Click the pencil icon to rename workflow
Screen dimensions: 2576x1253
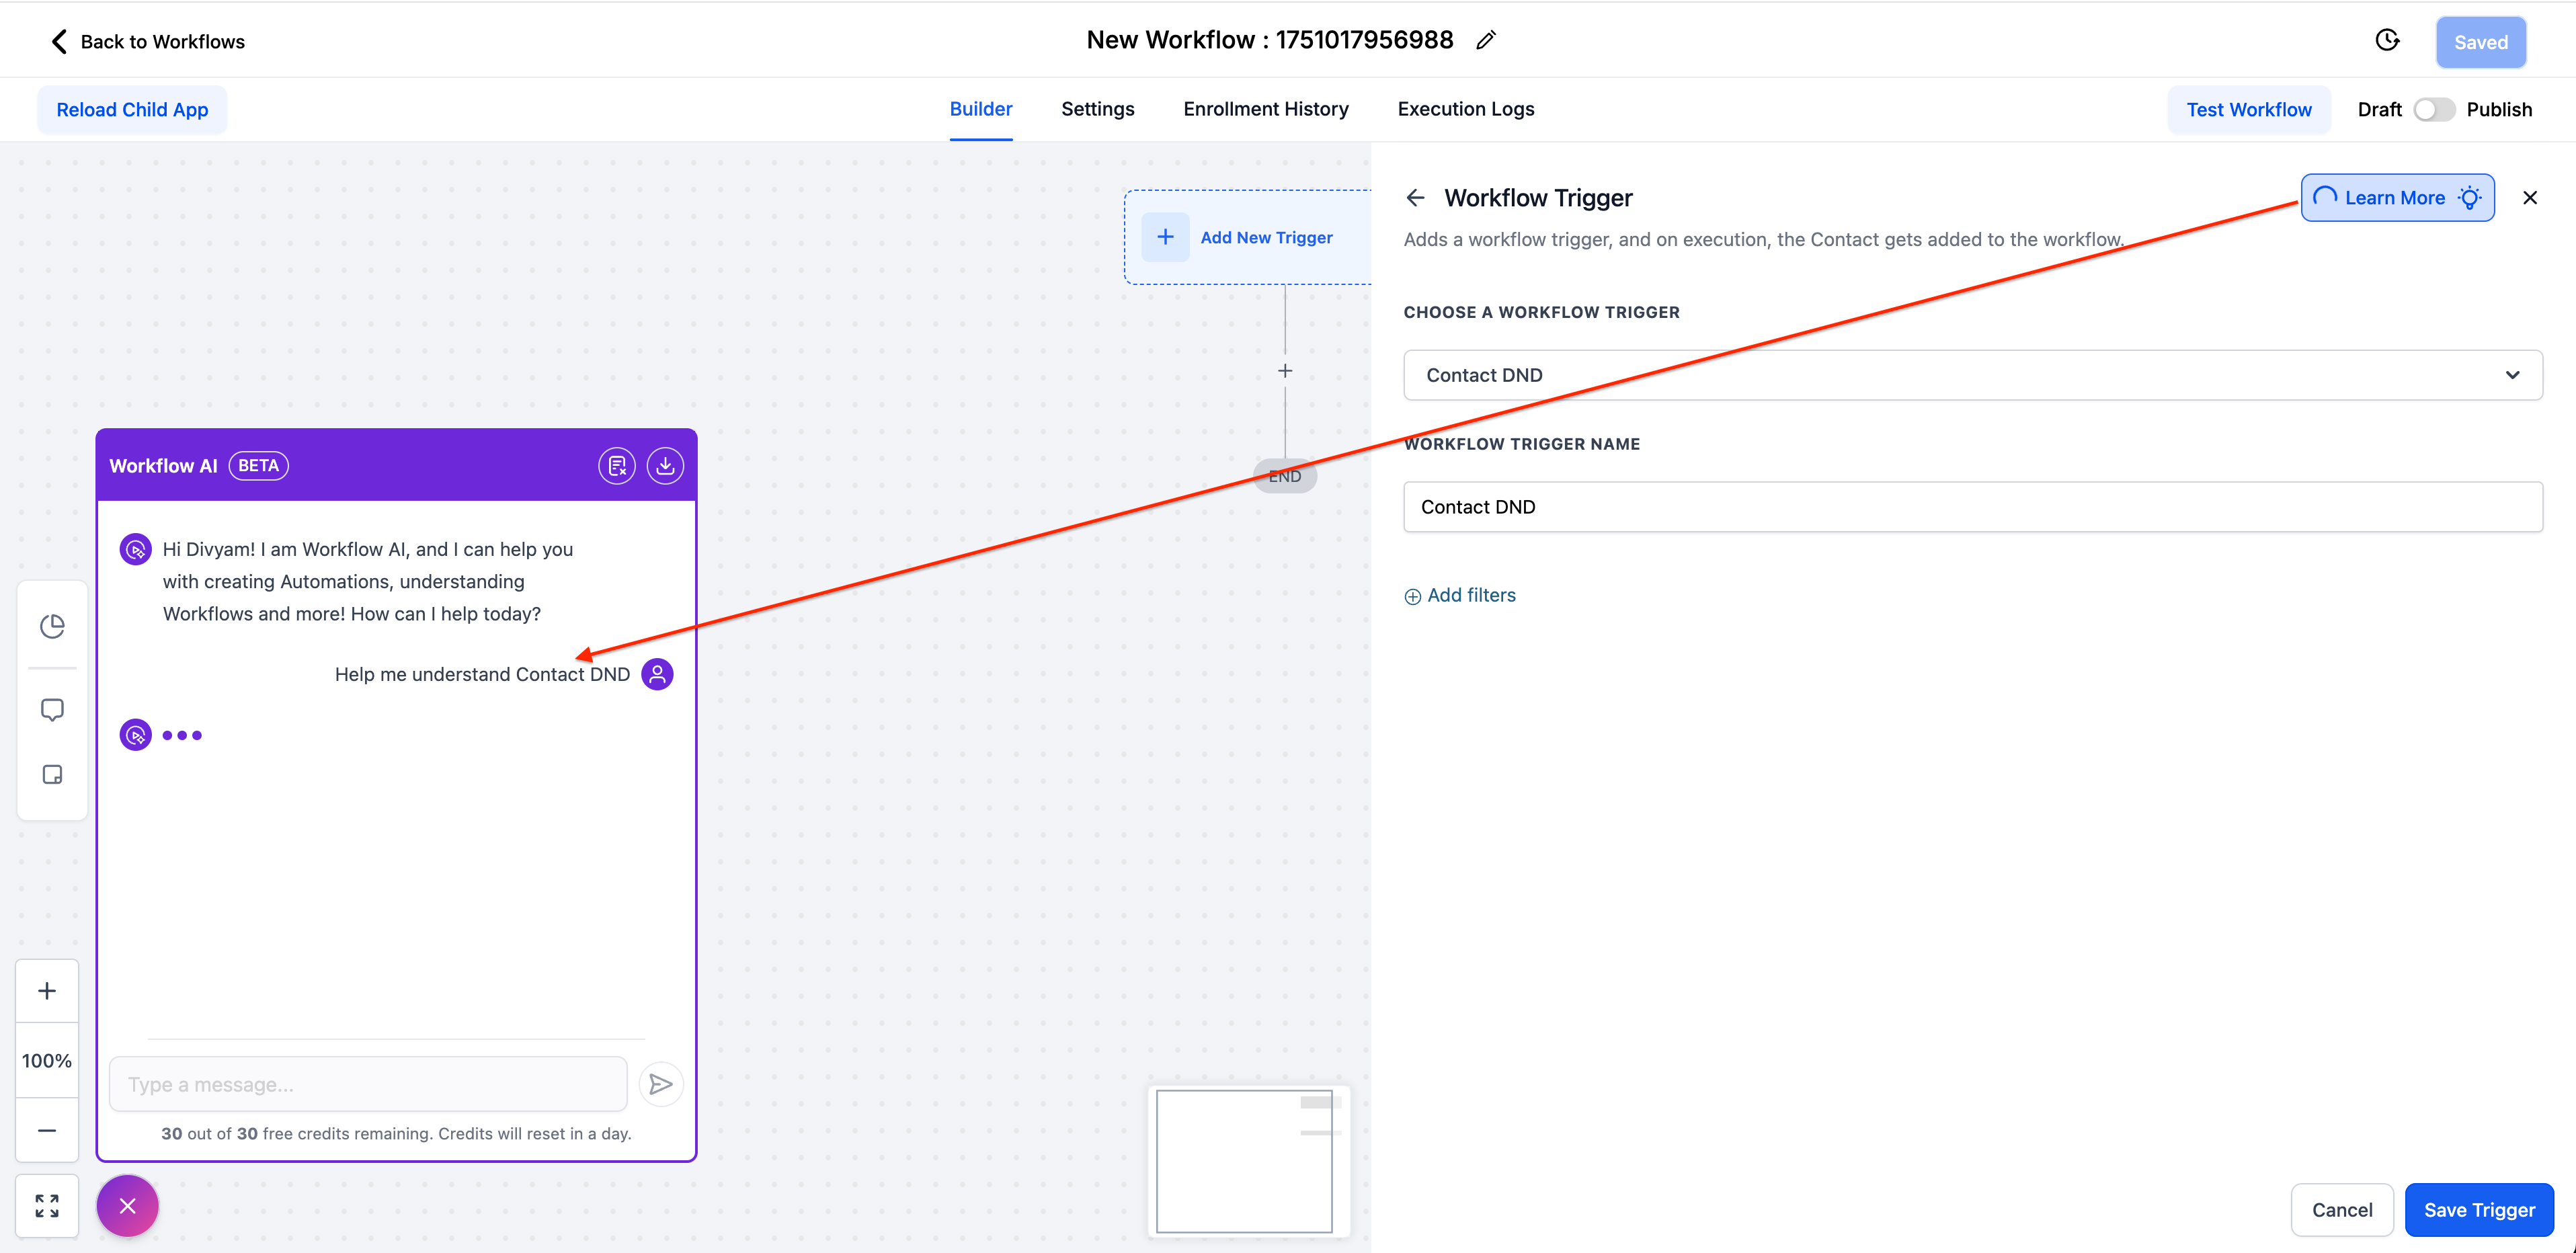coord(1486,40)
